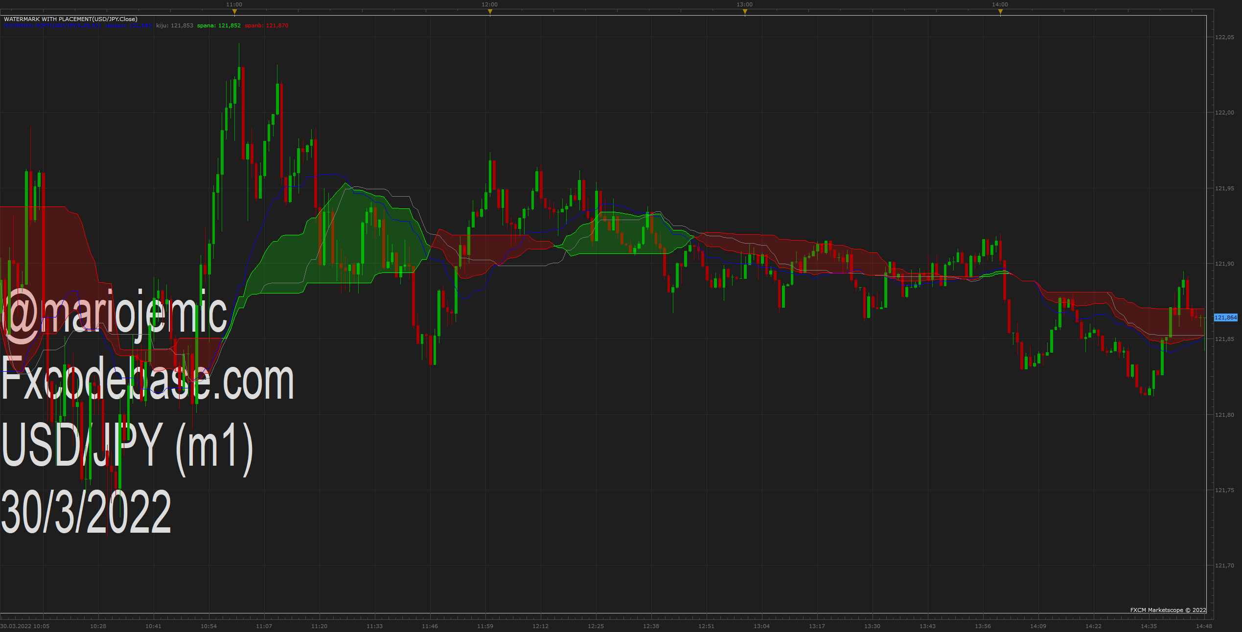Viewport: 1242px width, 632px height.
Task: Click the 121,90 price axis label
Action: click(1224, 264)
